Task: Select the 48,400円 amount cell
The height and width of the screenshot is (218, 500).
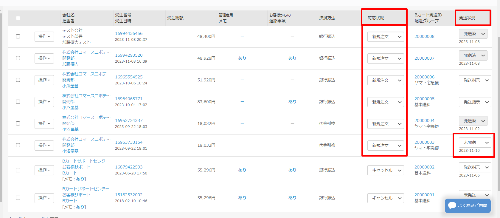Action: pos(206,36)
